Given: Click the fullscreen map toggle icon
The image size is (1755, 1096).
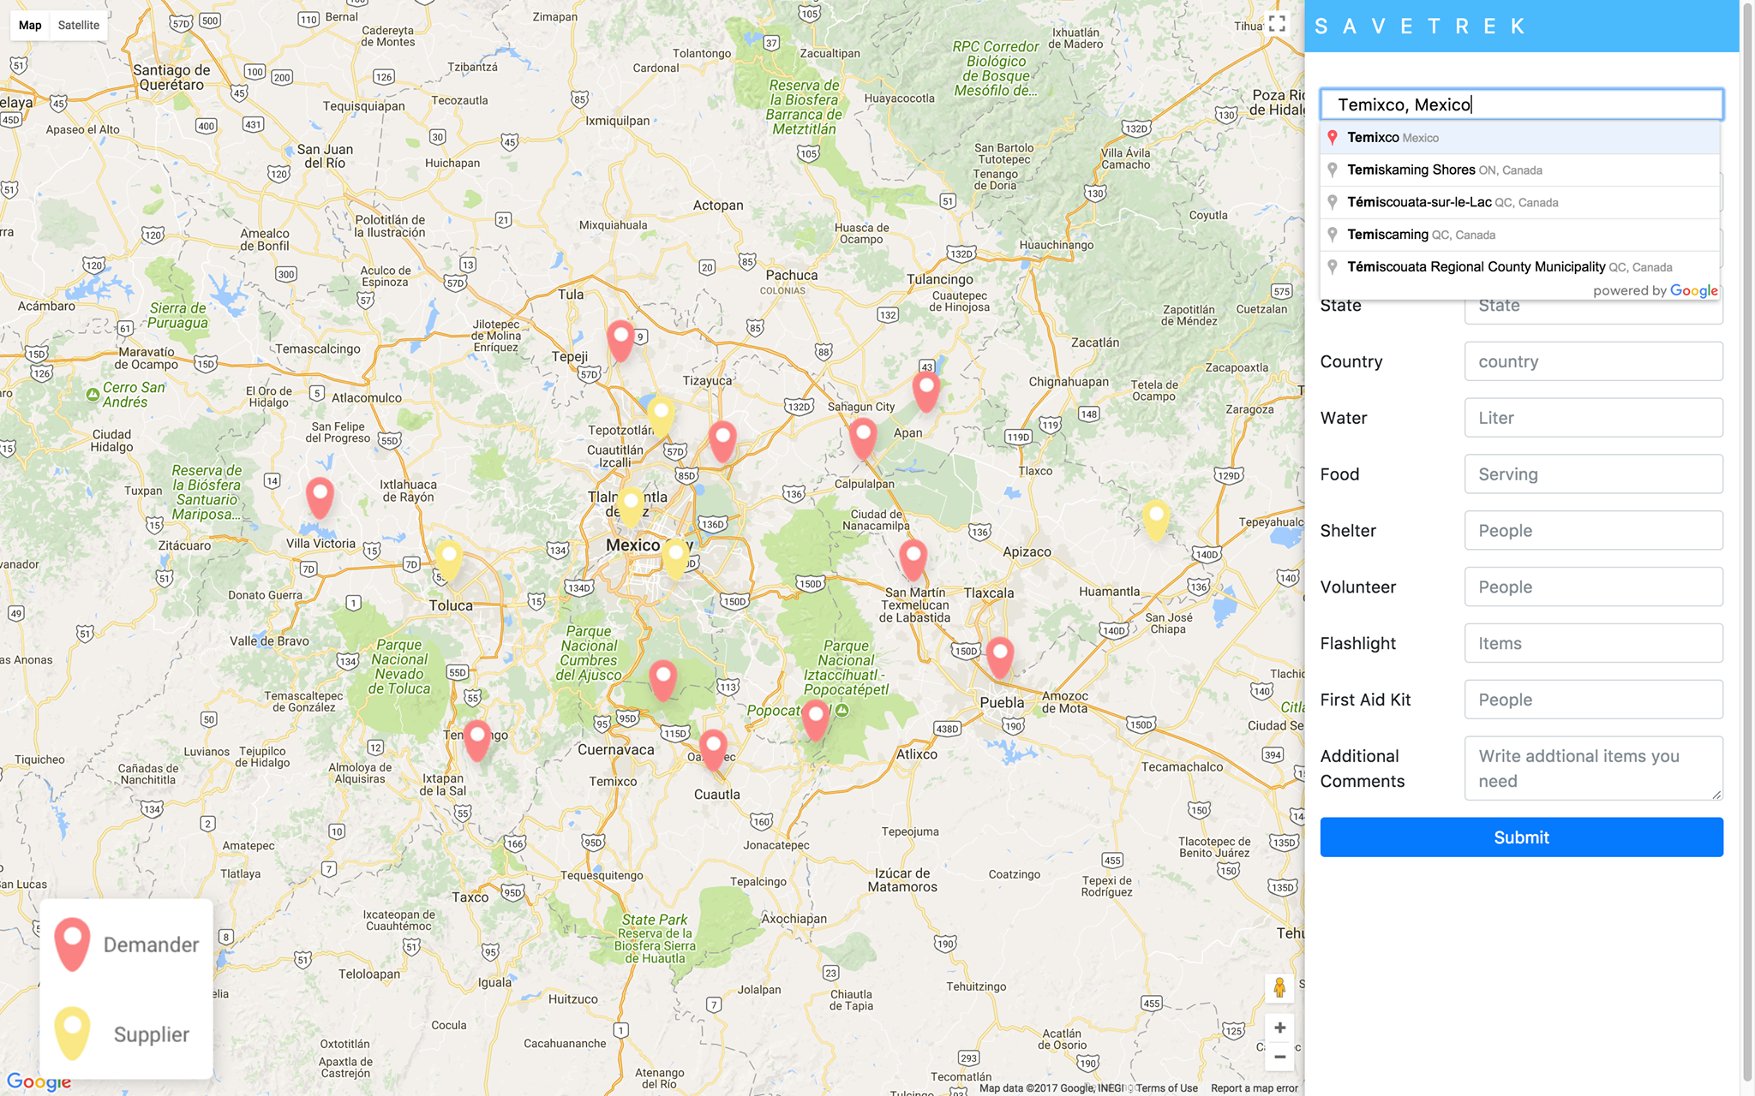Looking at the screenshot, I should [1277, 24].
